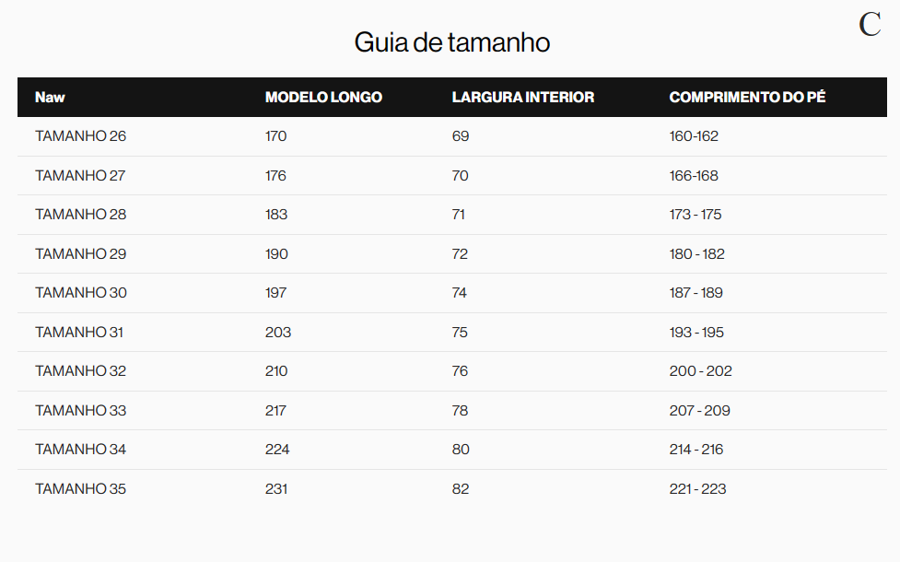The image size is (900, 562).
Task: Click the Guia de tamanho heading
Action: click(x=451, y=42)
